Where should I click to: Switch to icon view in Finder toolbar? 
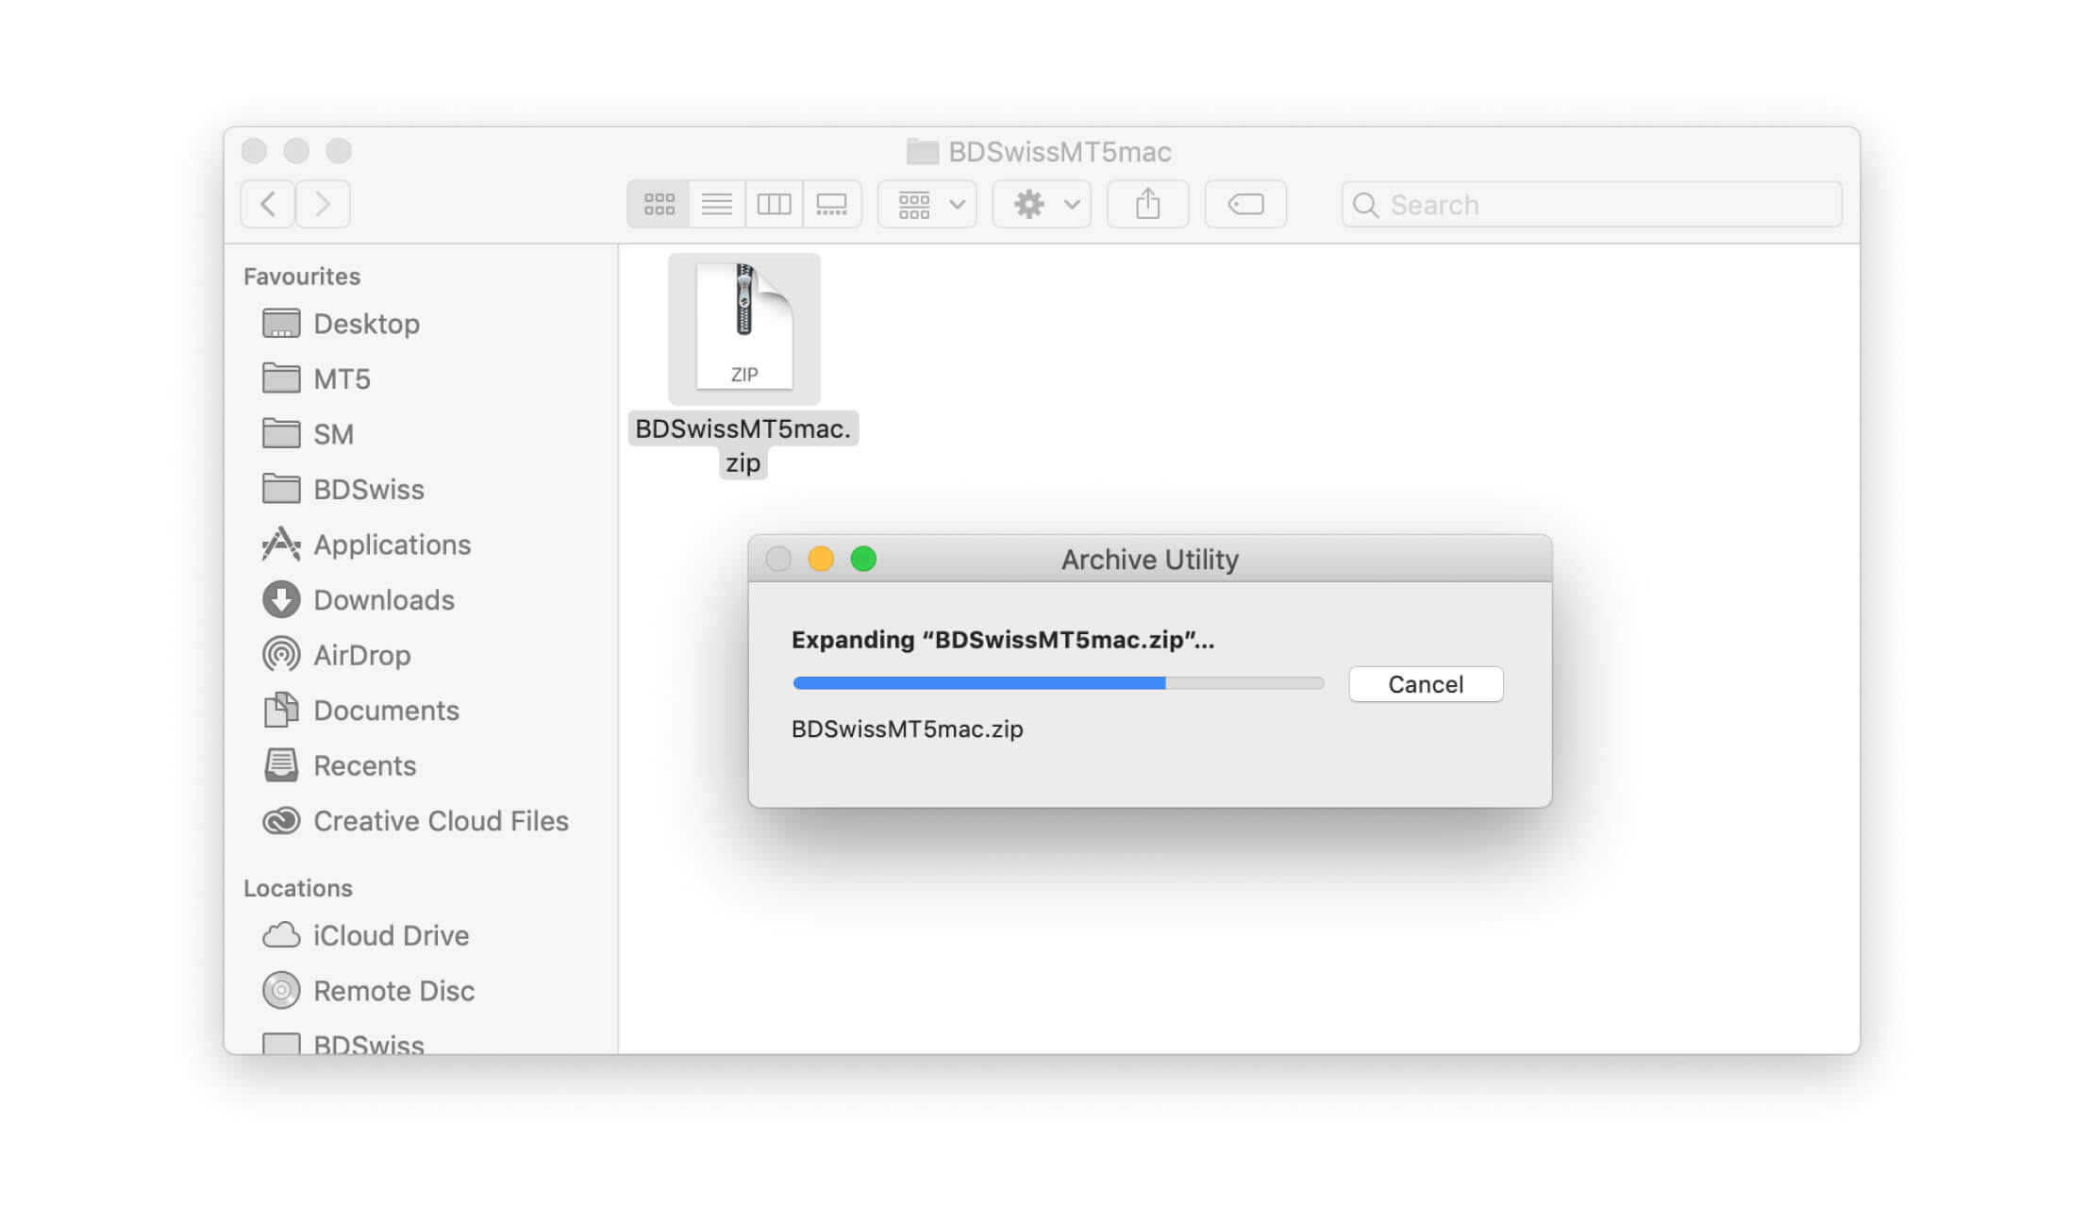pos(659,203)
